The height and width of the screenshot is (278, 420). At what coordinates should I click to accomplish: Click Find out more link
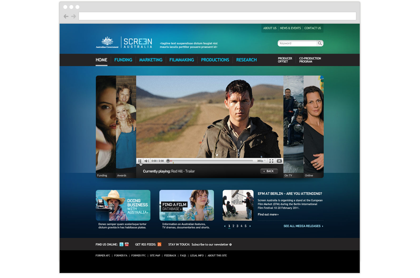[x=268, y=214]
